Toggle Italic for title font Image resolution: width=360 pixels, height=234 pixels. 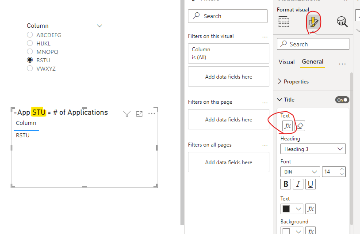point(298,184)
